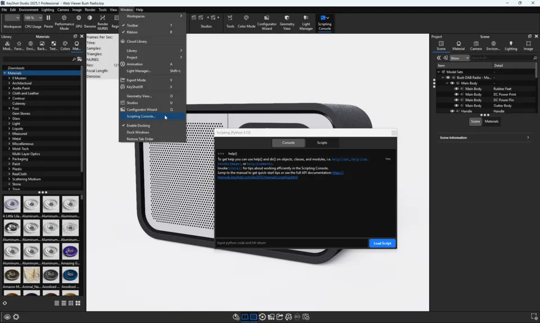Select the Amazing G... purple material swatch
The height and width of the screenshot is (323, 540).
70,252
